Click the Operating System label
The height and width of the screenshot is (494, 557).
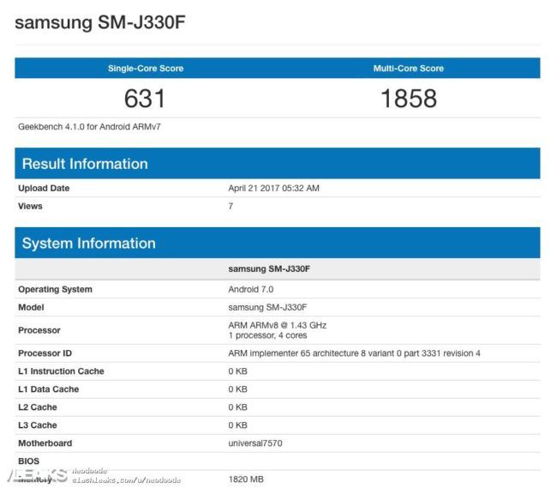click(55, 290)
